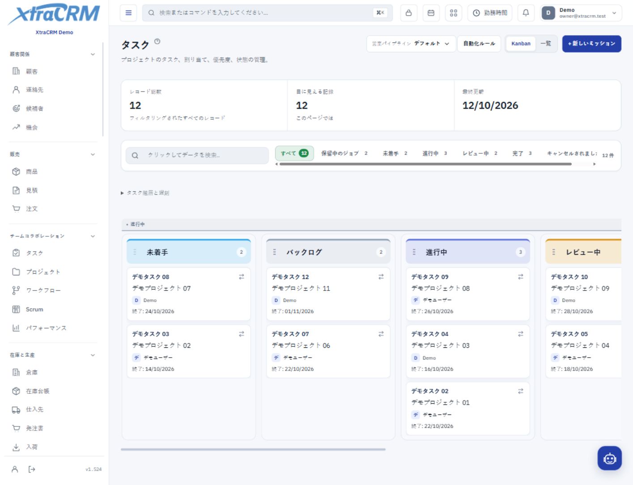
Task: Select the 未着手 filter tab
Action: [x=395, y=153]
